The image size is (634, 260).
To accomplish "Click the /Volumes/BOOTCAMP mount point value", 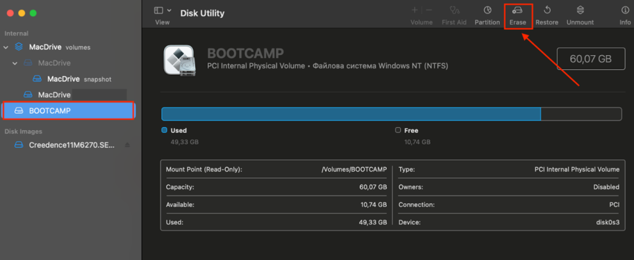I will point(354,170).
